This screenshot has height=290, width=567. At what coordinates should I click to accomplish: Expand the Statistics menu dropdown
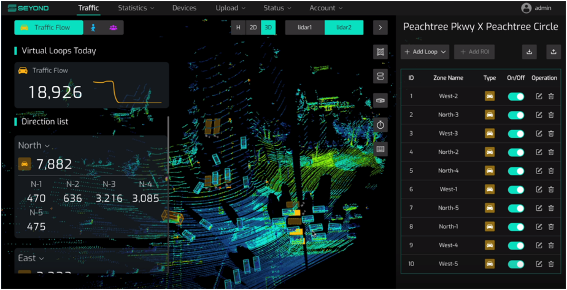[136, 8]
